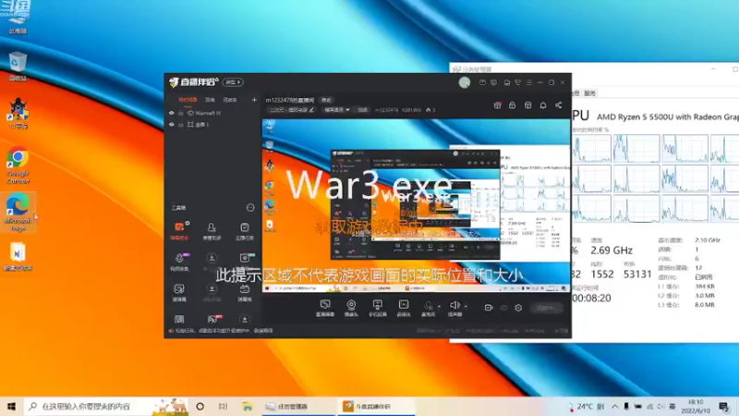This screenshot has height=416, width=739.
Task: Toggle the lock on the Warcraft III source
Action: point(181,113)
